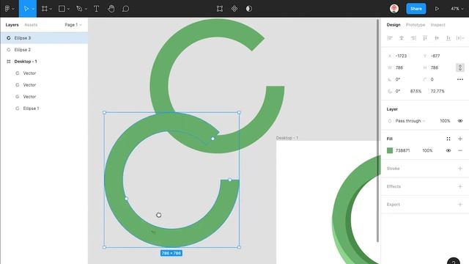Click the Create component icon

click(x=234, y=9)
